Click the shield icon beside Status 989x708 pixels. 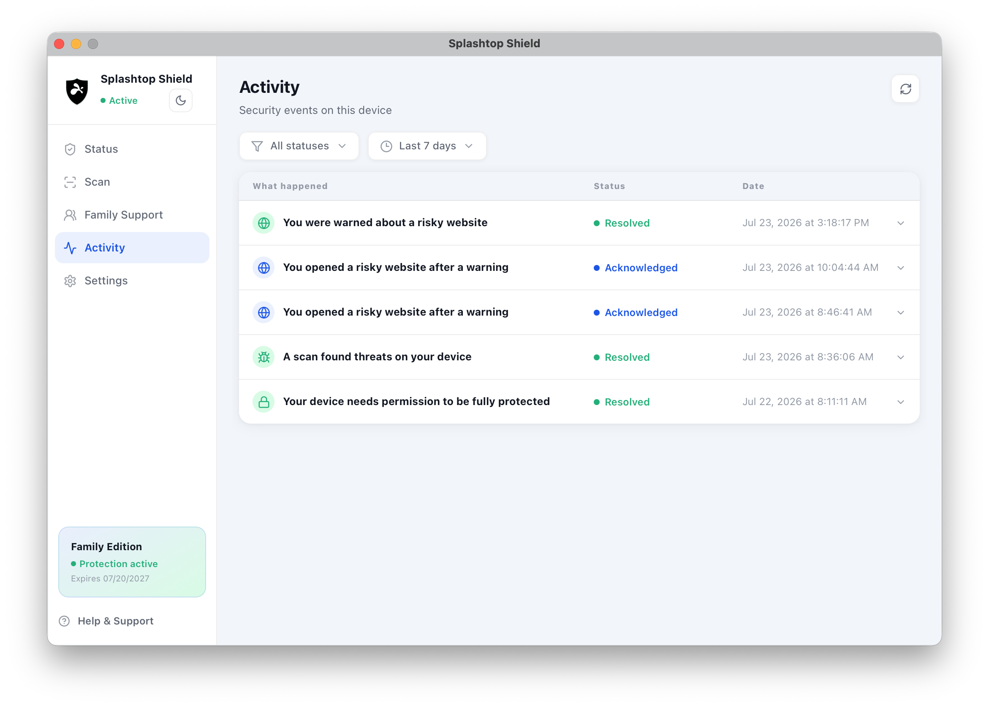(70, 149)
